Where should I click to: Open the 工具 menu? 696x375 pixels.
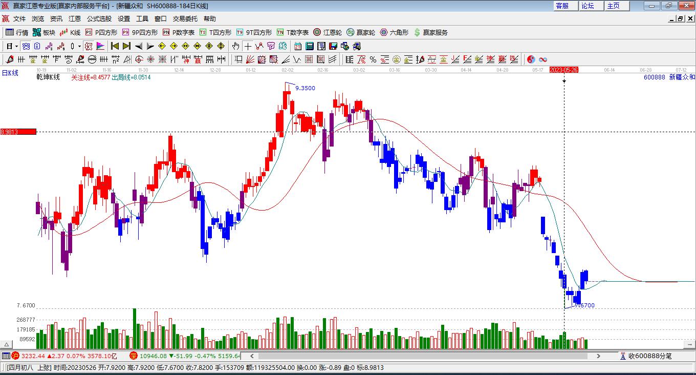(x=142, y=19)
